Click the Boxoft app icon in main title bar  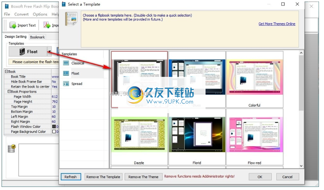tap(7, 7)
